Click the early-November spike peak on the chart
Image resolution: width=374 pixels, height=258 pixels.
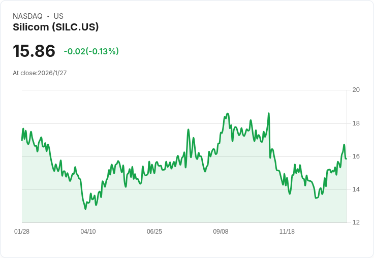[269, 113]
